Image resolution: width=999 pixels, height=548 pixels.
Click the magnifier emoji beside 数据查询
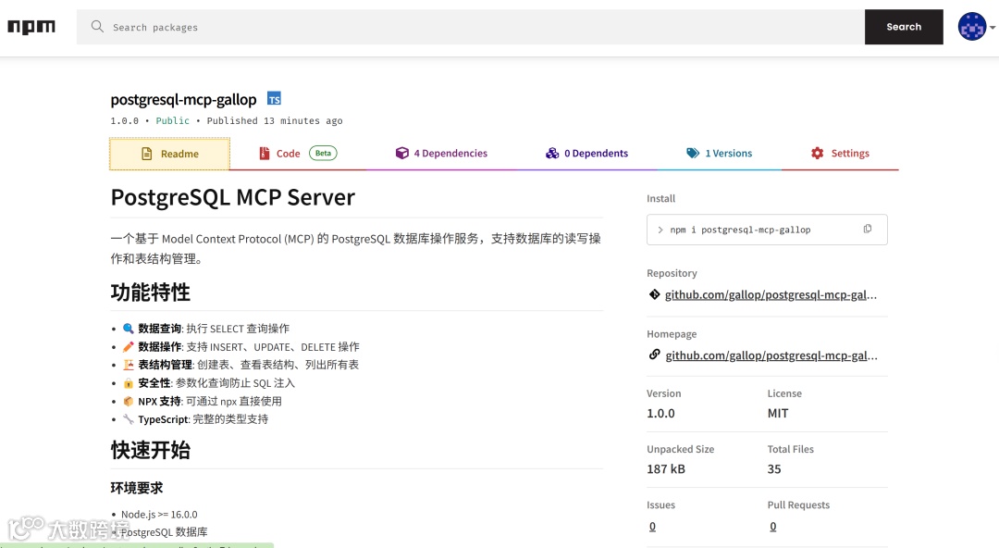click(128, 329)
